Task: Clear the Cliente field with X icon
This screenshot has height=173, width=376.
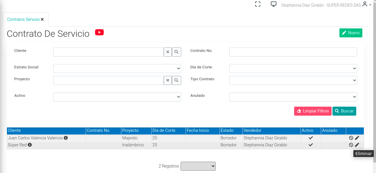Action: click(x=168, y=52)
